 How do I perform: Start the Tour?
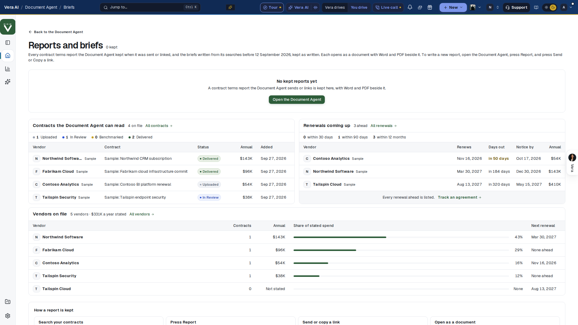(x=272, y=7)
